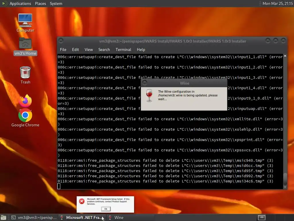Click the Wine dialog window menu button
This screenshot has width=294, height=221.
point(145,83)
